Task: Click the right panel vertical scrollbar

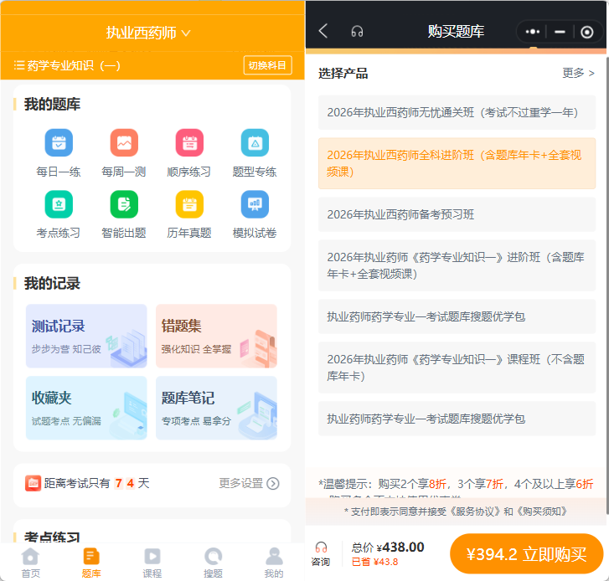Action: (607, 287)
